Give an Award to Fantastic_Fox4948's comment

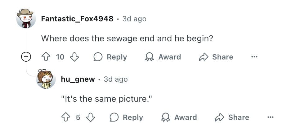pos(163,57)
